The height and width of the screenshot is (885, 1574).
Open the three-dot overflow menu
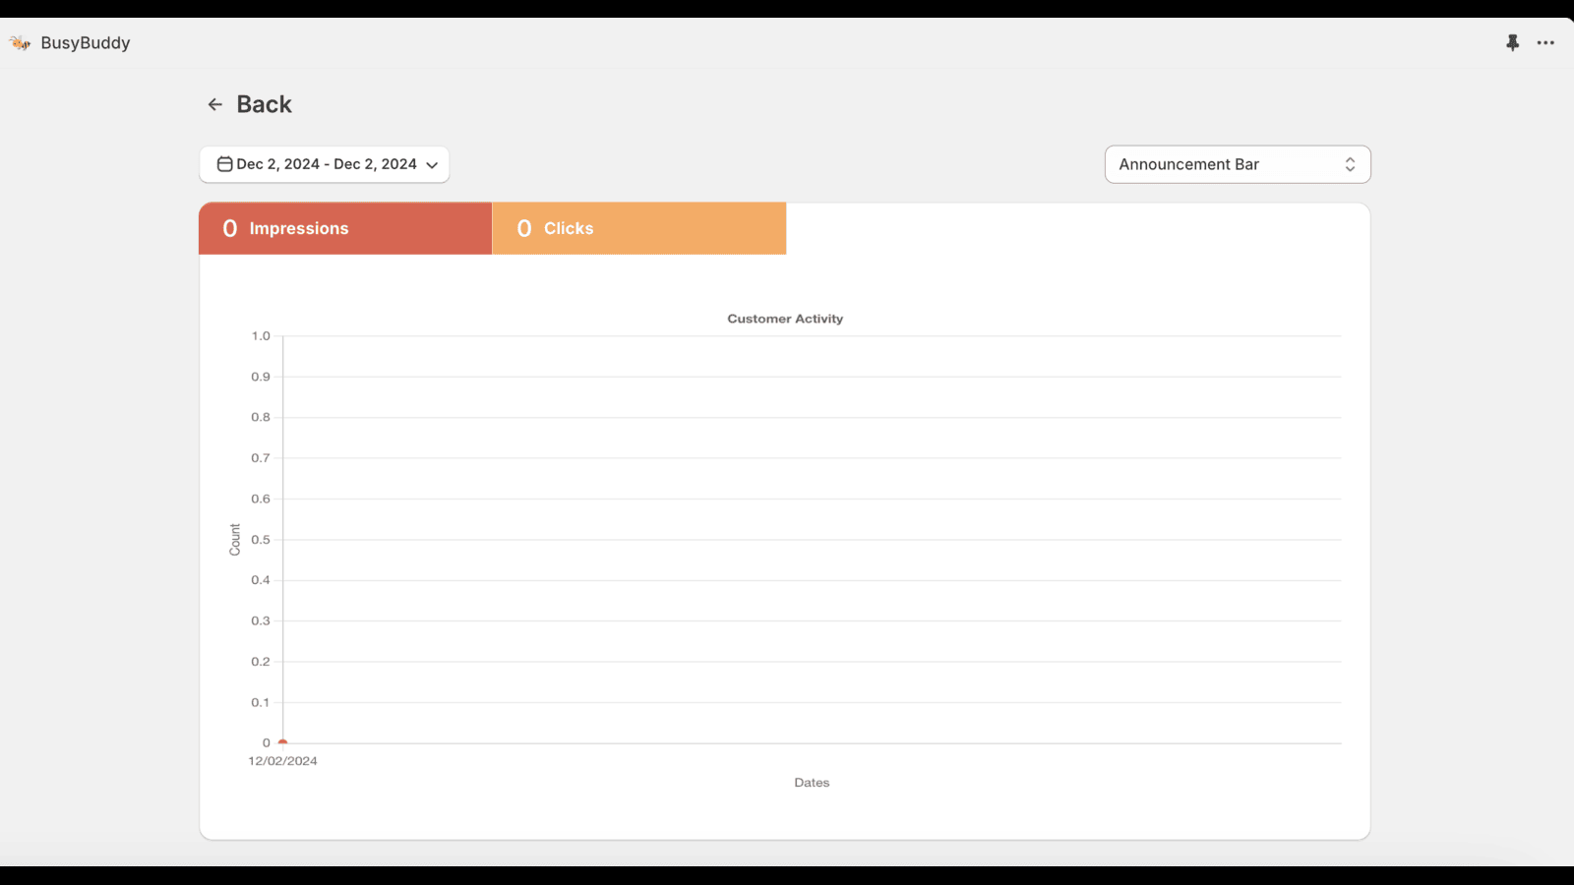(1545, 42)
